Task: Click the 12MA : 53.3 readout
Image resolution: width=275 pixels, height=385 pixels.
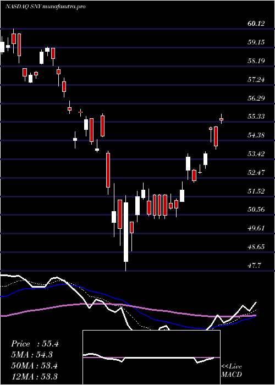Action: pos(34,376)
